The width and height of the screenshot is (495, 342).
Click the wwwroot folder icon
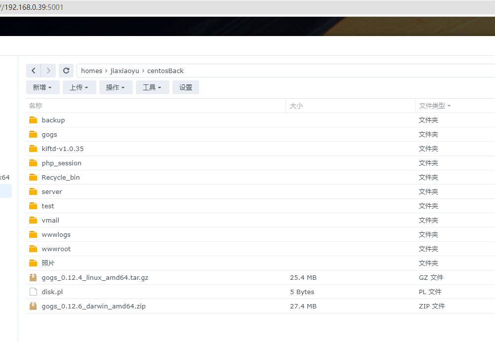33,249
